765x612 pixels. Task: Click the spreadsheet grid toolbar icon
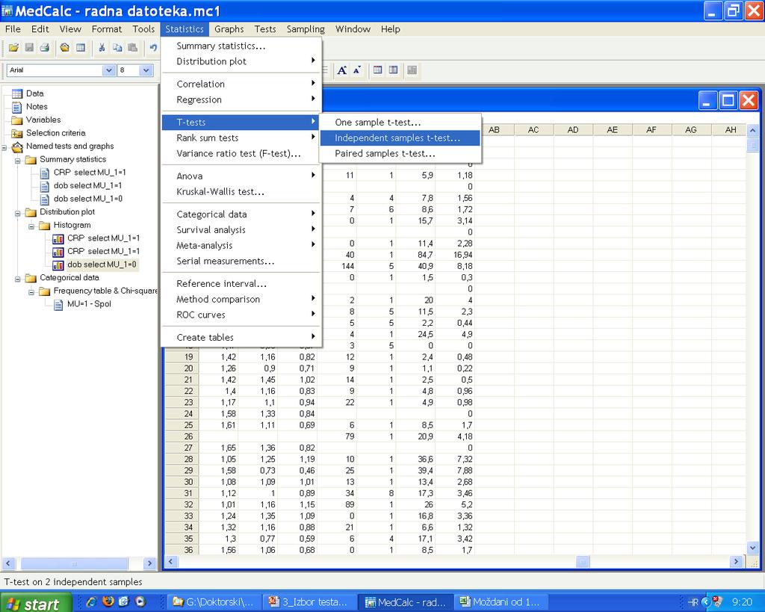click(x=81, y=48)
